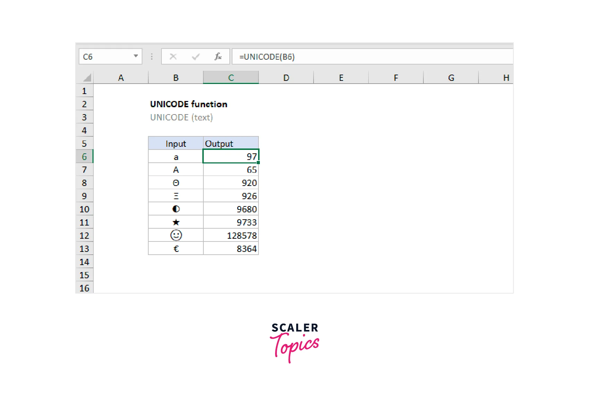Click the Input header cell

point(176,143)
